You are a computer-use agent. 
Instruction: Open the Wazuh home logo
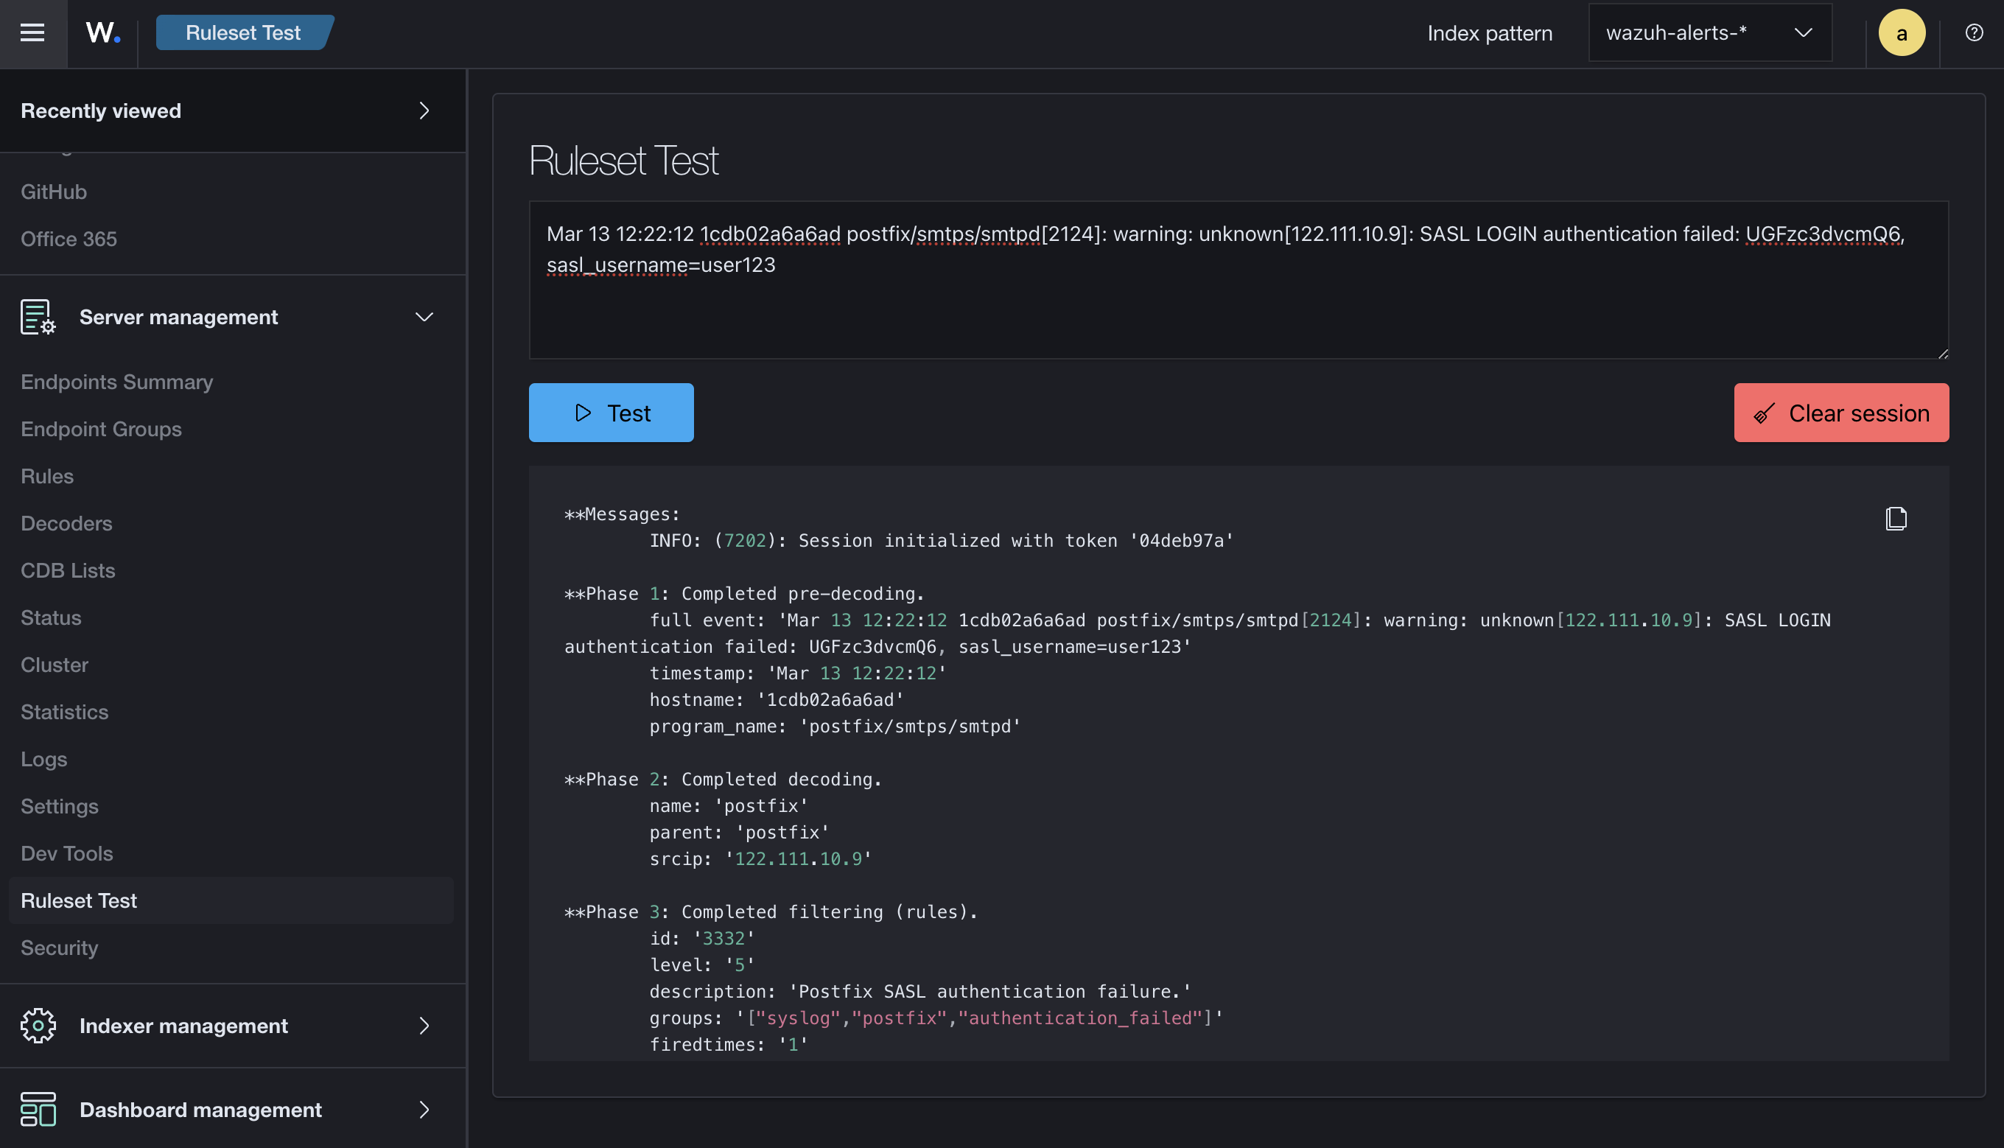(x=102, y=33)
